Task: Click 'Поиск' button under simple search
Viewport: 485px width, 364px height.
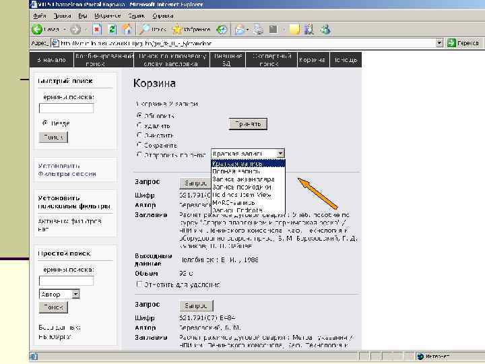Action: [x=53, y=307]
